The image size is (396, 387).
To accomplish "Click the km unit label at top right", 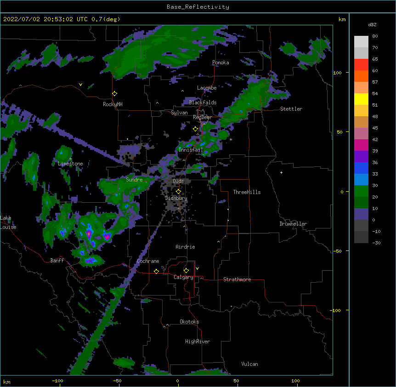I will pos(342,19).
